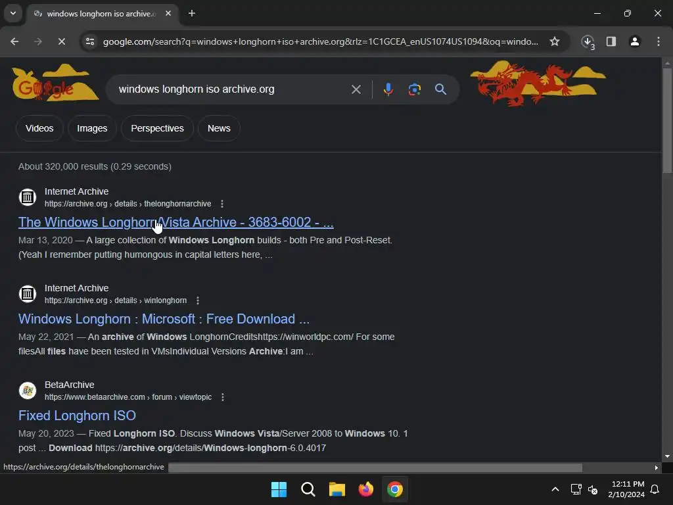
Task: Open a new browser tab
Action: coord(192,13)
